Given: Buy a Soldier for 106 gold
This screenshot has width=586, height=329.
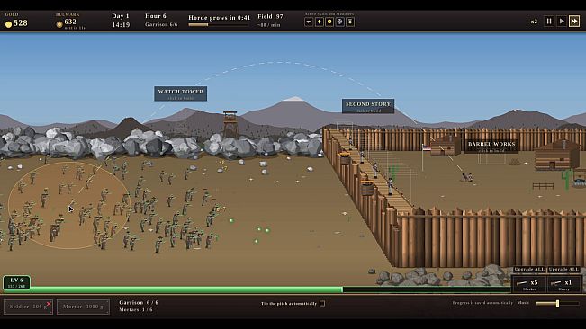Looking at the screenshot, I should coord(29,307).
